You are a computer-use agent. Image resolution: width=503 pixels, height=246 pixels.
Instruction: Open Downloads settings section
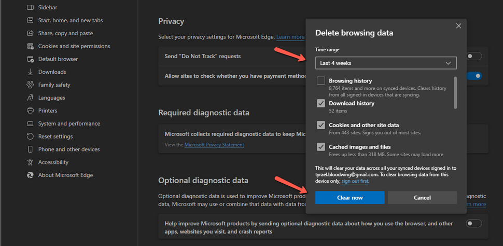pyautogui.click(x=52, y=72)
